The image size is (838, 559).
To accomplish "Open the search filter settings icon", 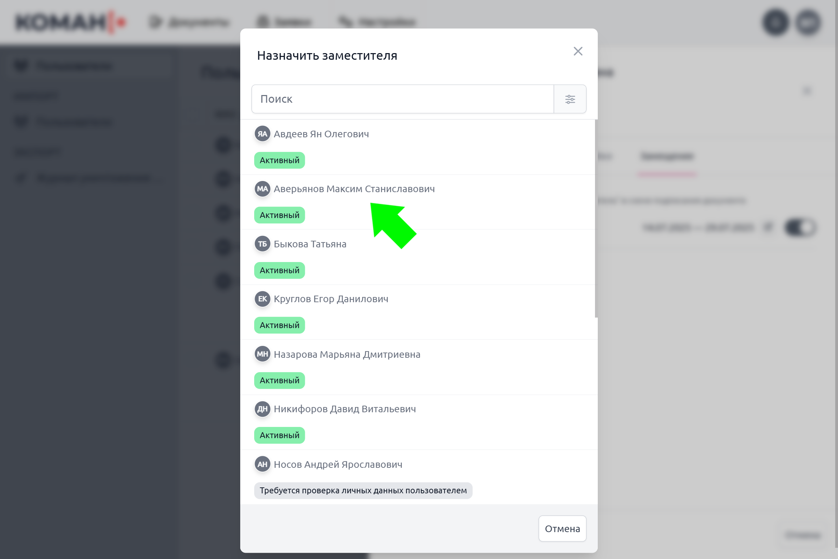I will click(570, 99).
